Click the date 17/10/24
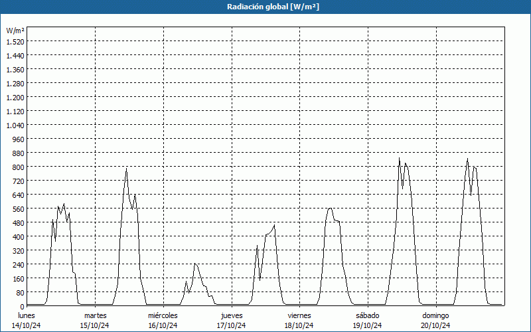Screen dimensions: 531x332 (231, 325)
